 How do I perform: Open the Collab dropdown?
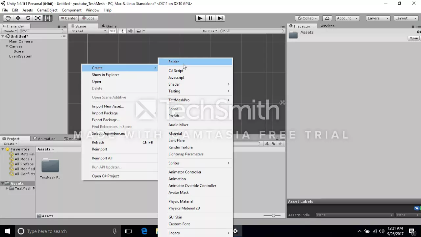pos(307,18)
